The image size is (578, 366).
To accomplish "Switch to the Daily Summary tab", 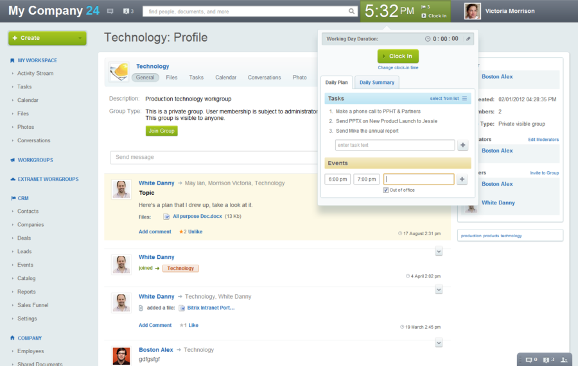I will [377, 83].
